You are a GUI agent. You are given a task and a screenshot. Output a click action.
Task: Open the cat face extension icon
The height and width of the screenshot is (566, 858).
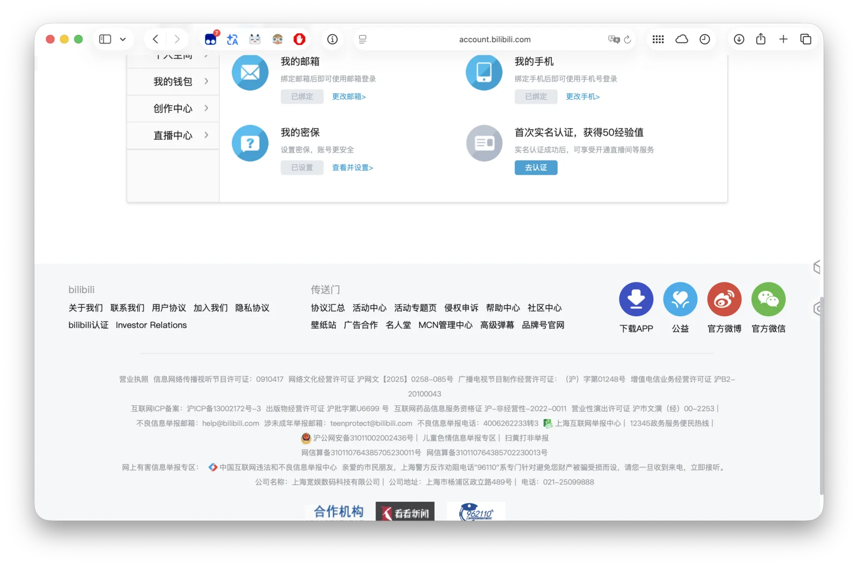tap(255, 39)
